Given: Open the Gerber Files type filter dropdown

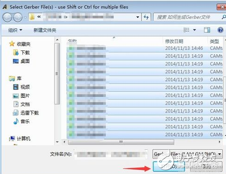Looking at the screenshot, I should (187, 154).
